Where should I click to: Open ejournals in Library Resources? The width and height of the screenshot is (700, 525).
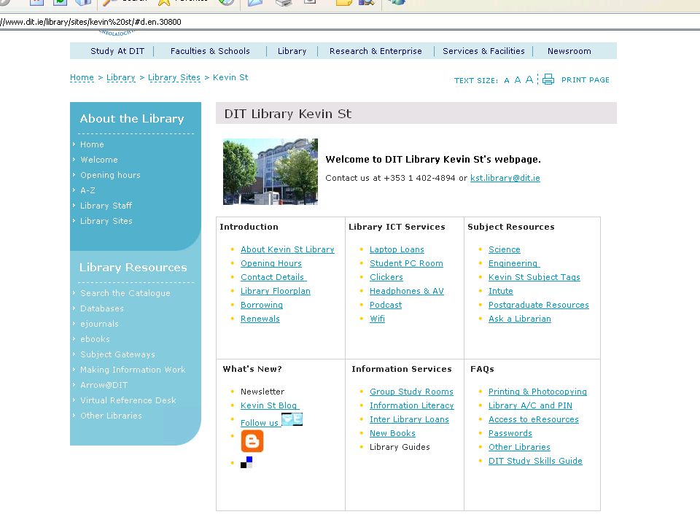(99, 324)
